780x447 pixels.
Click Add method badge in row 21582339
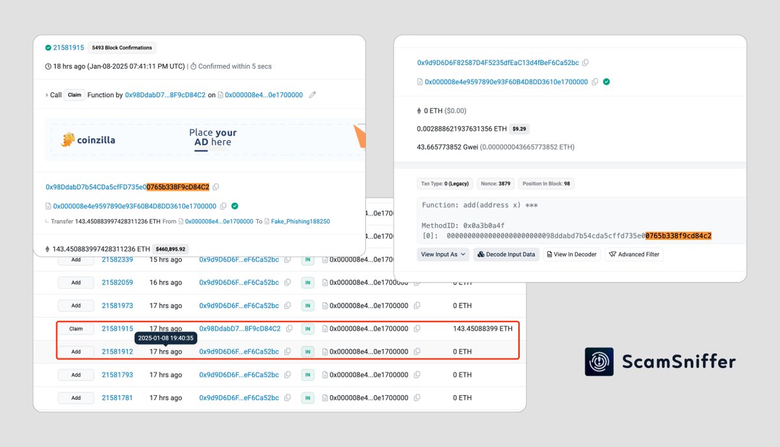tap(76, 260)
